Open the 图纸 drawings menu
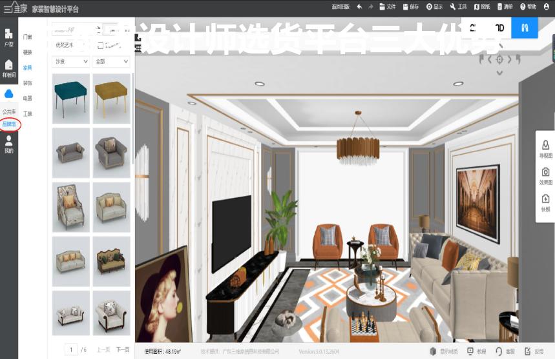 click(x=482, y=6)
